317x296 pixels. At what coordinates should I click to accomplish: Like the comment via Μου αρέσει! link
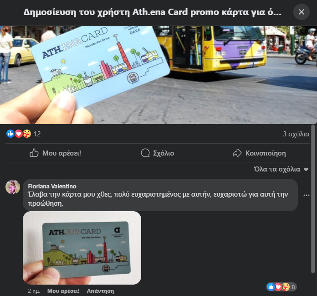click(63, 291)
